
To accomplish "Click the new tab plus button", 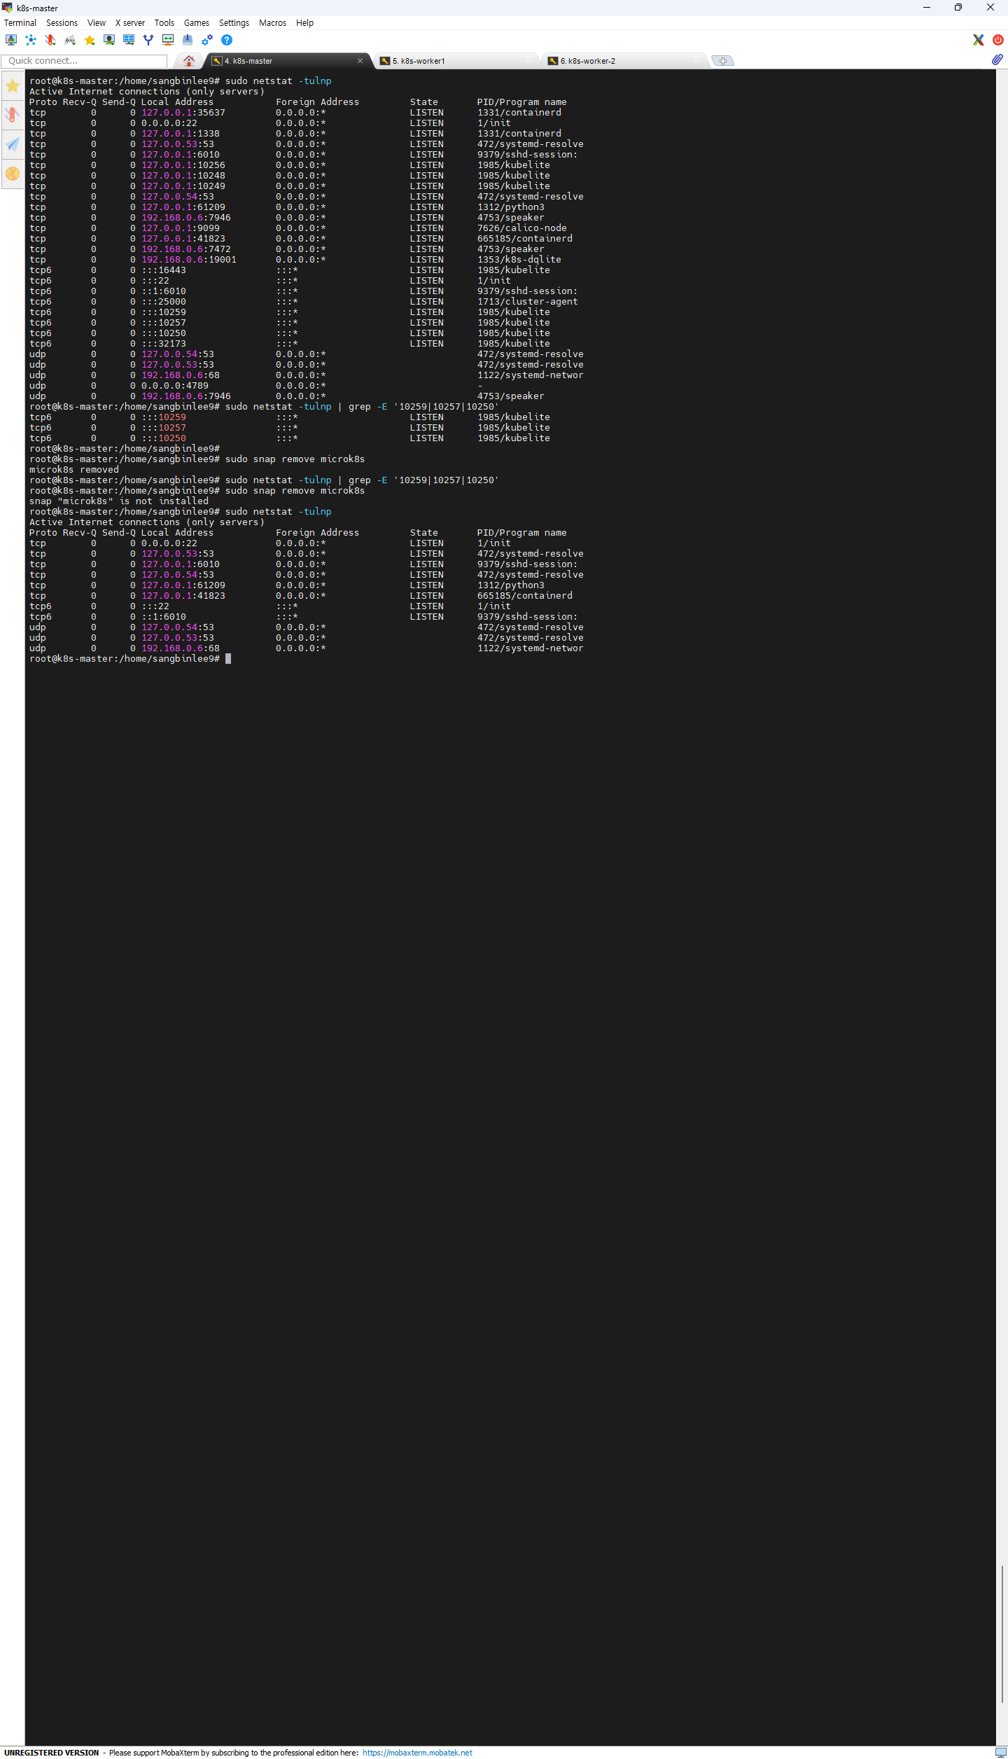I will [x=723, y=61].
